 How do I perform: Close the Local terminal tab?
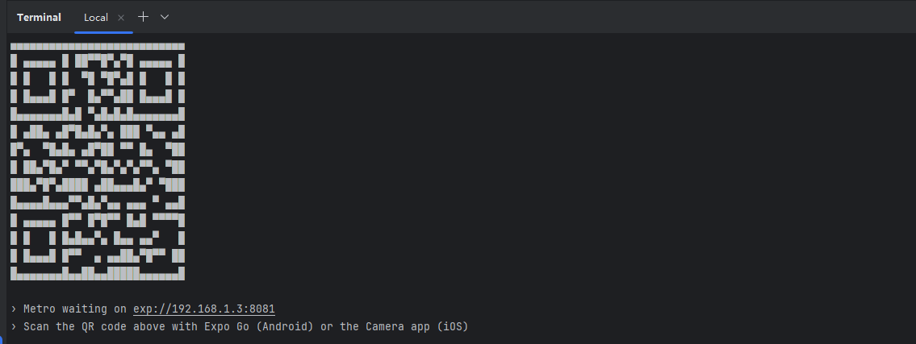(x=121, y=18)
